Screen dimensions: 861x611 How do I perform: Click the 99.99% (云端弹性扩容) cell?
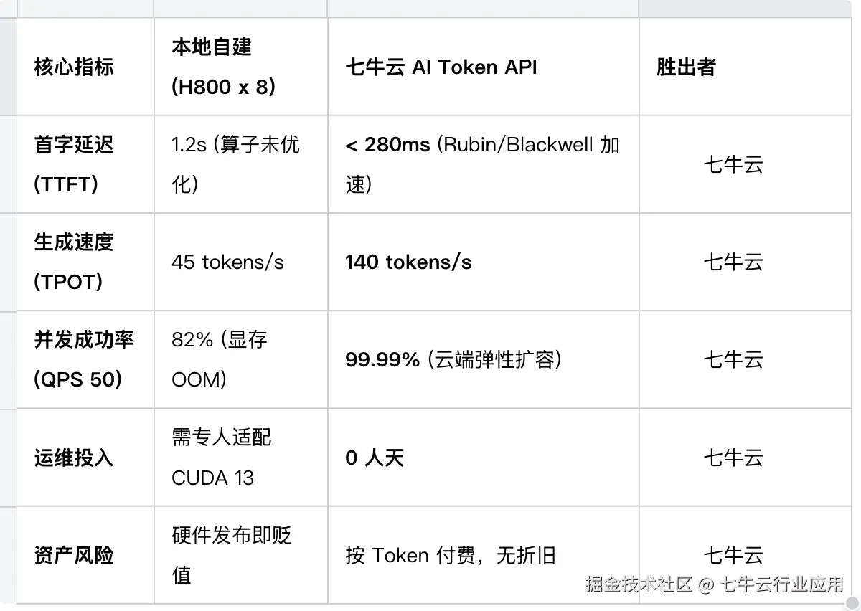click(x=453, y=359)
